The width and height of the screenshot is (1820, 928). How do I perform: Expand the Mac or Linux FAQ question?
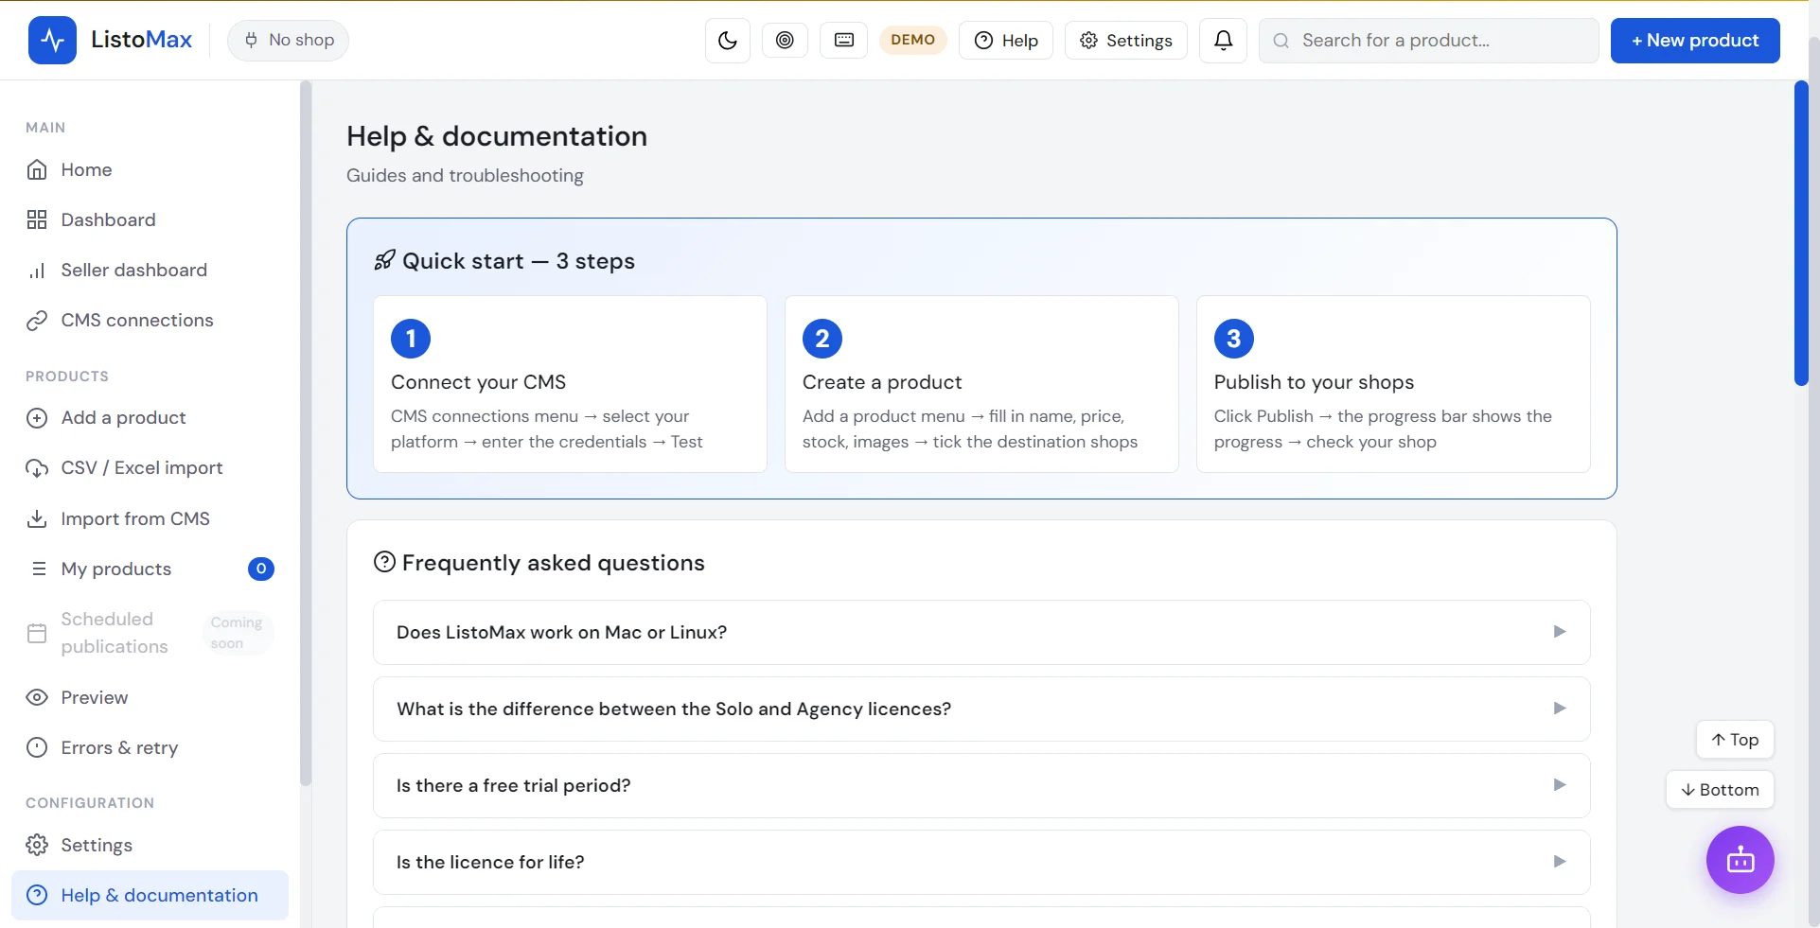click(981, 632)
